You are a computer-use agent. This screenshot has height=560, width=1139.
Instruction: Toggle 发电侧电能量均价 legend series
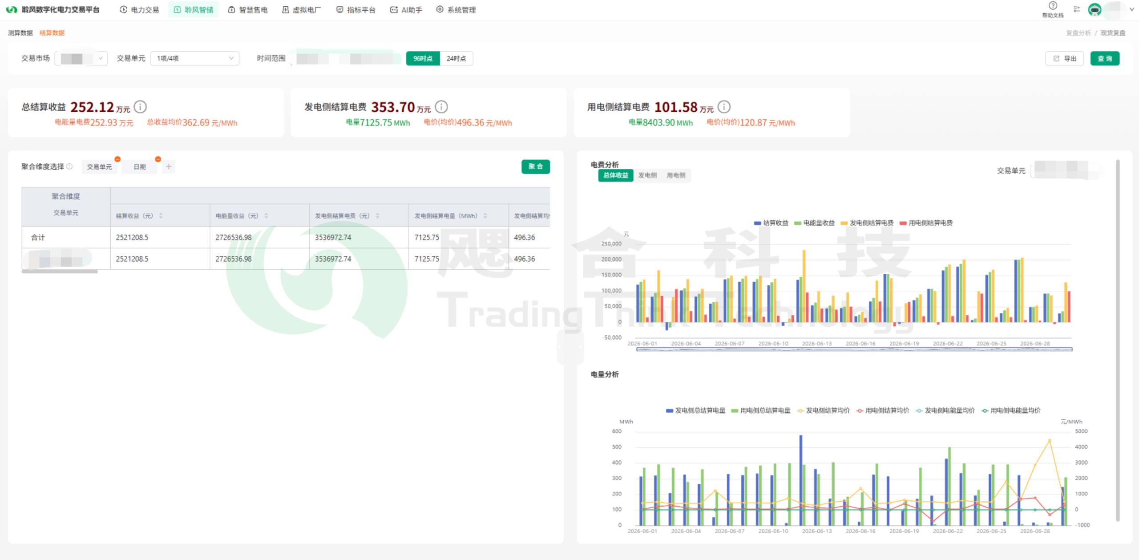point(945,410)
